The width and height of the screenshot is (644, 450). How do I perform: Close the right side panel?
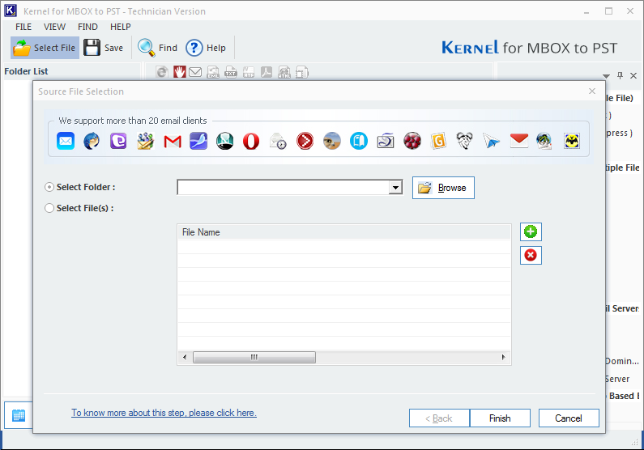pos(633,75)
